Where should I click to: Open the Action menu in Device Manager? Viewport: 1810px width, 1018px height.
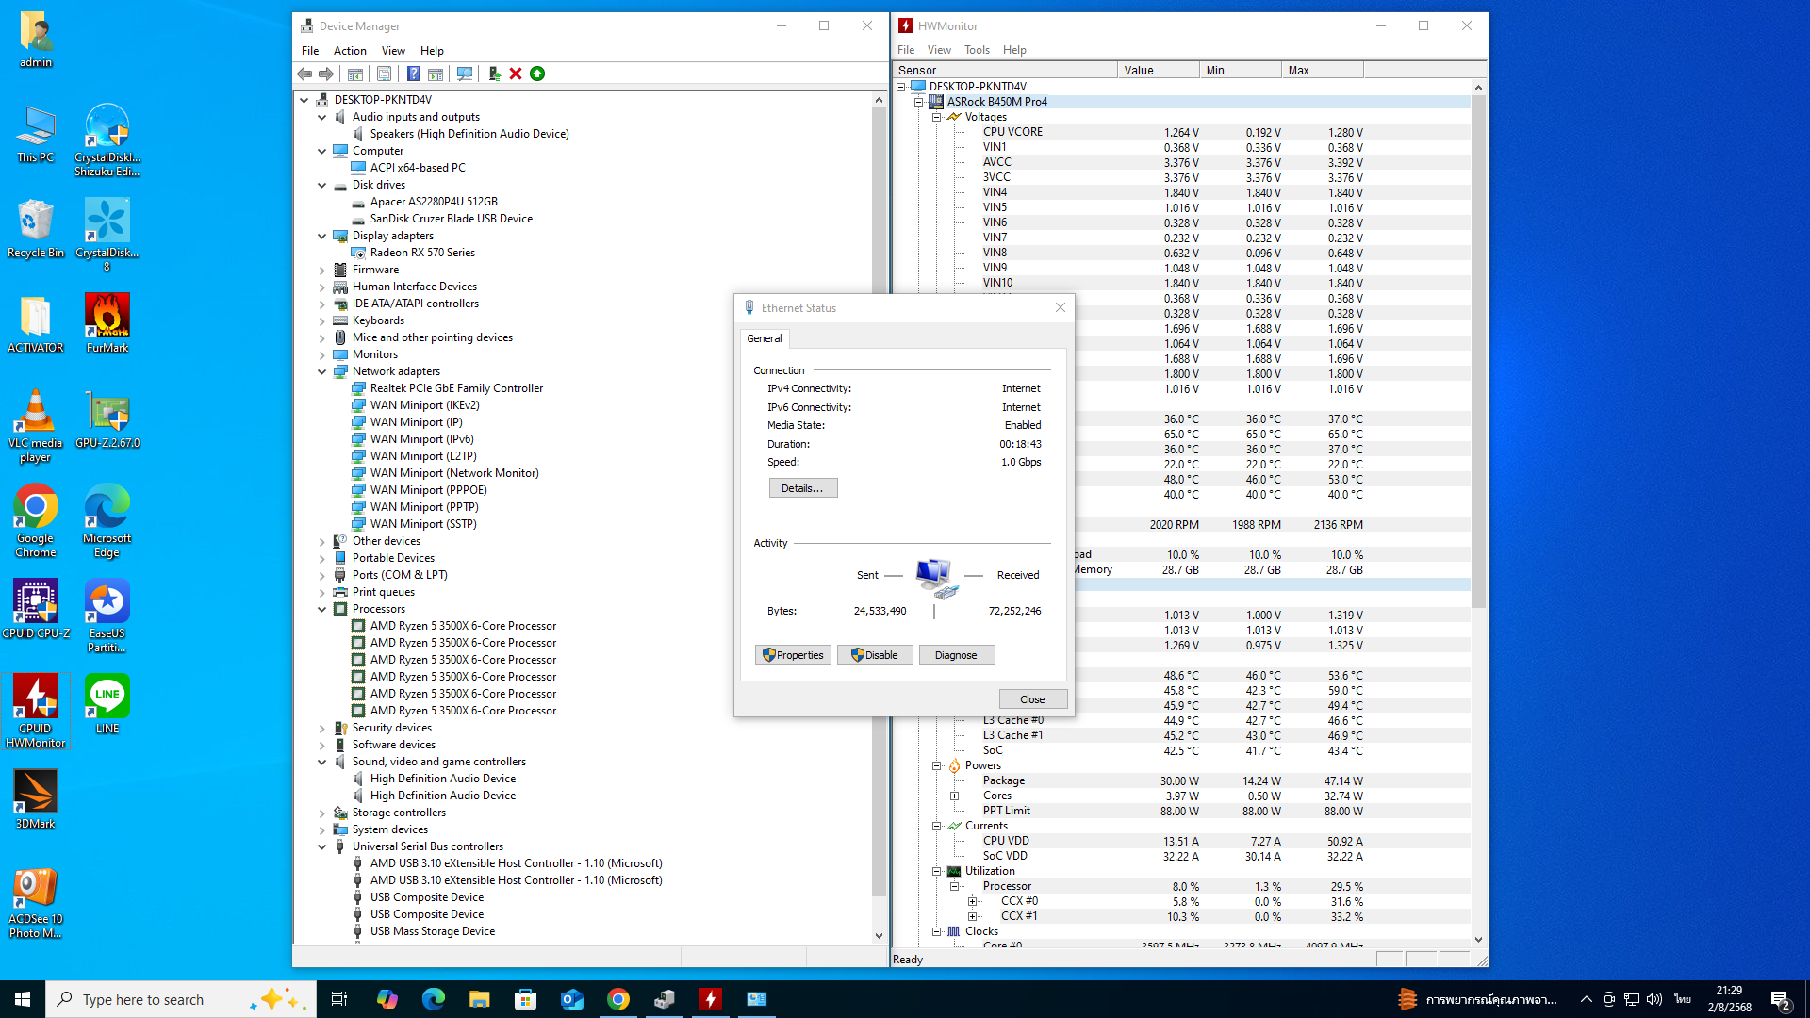point(350,51)
